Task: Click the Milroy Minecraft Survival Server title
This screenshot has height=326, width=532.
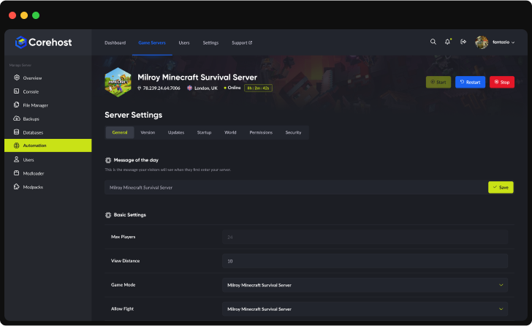Action: pyautogui.click(x=197, y=77)
